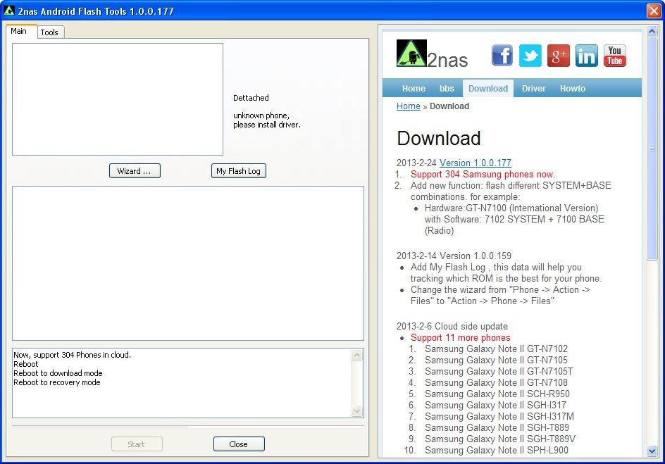Switch to the Tools tab
665x464 pixels.
point(49,32)
